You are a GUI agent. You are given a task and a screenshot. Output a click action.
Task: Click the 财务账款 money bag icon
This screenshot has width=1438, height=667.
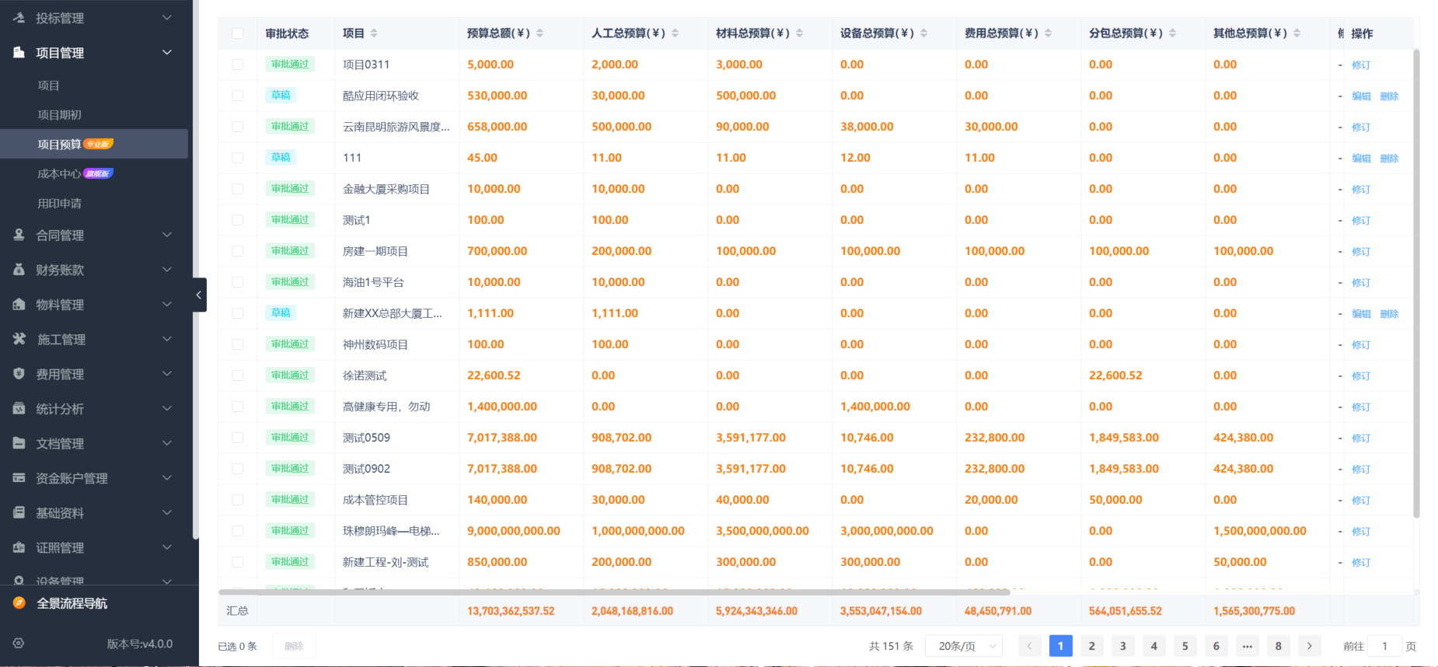coord(19,270)
